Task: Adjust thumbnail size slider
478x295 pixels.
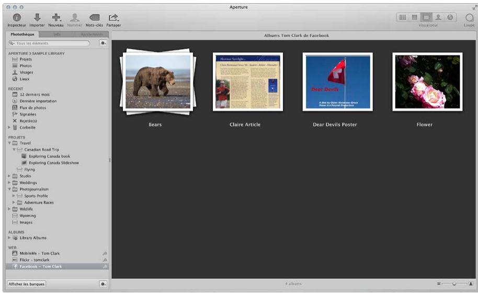Action: click(454, 284)
